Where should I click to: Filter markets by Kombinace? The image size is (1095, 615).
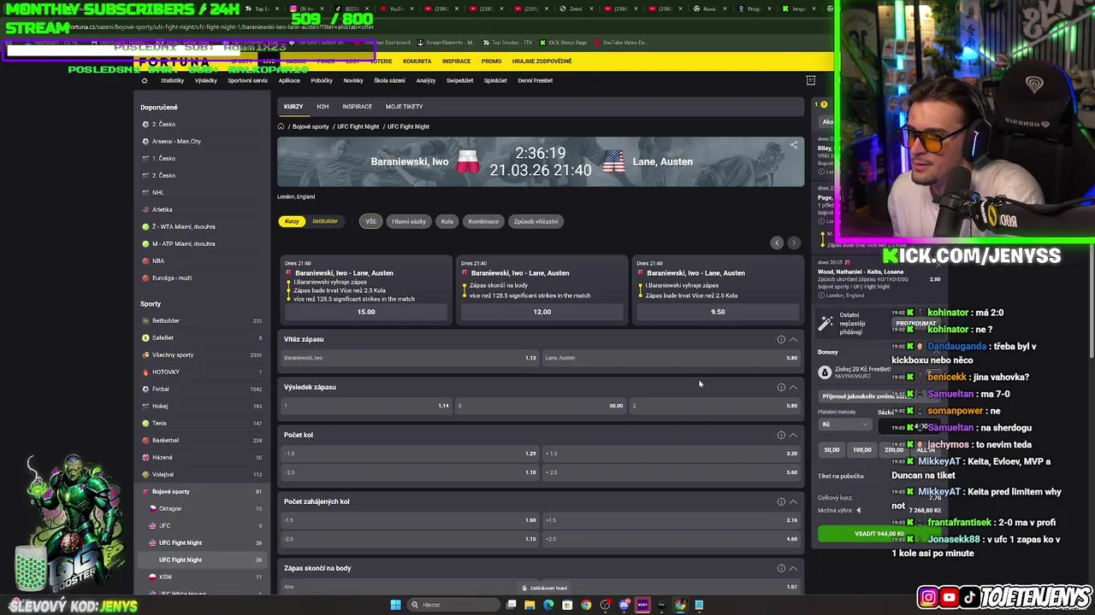click(x=483, y=221)
